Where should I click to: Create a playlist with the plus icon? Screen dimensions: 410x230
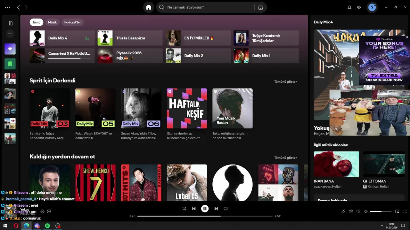click(10, 34)
